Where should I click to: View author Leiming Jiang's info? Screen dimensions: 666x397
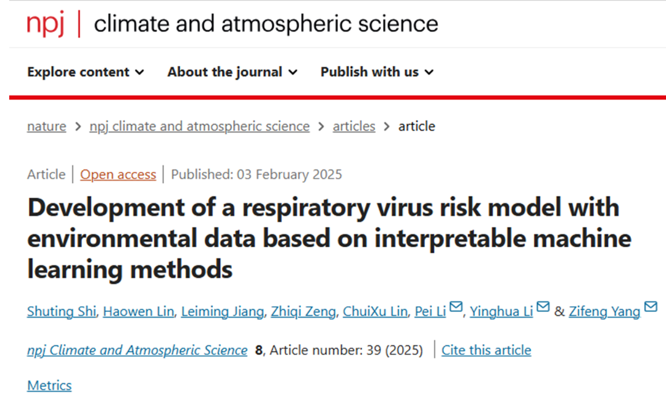223,311
